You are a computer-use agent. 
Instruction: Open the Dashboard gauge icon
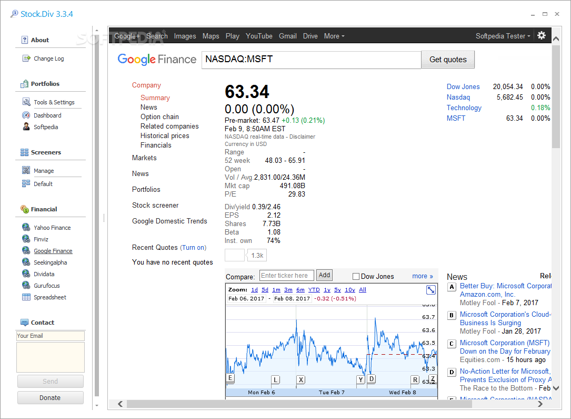(x=26, y=115)
